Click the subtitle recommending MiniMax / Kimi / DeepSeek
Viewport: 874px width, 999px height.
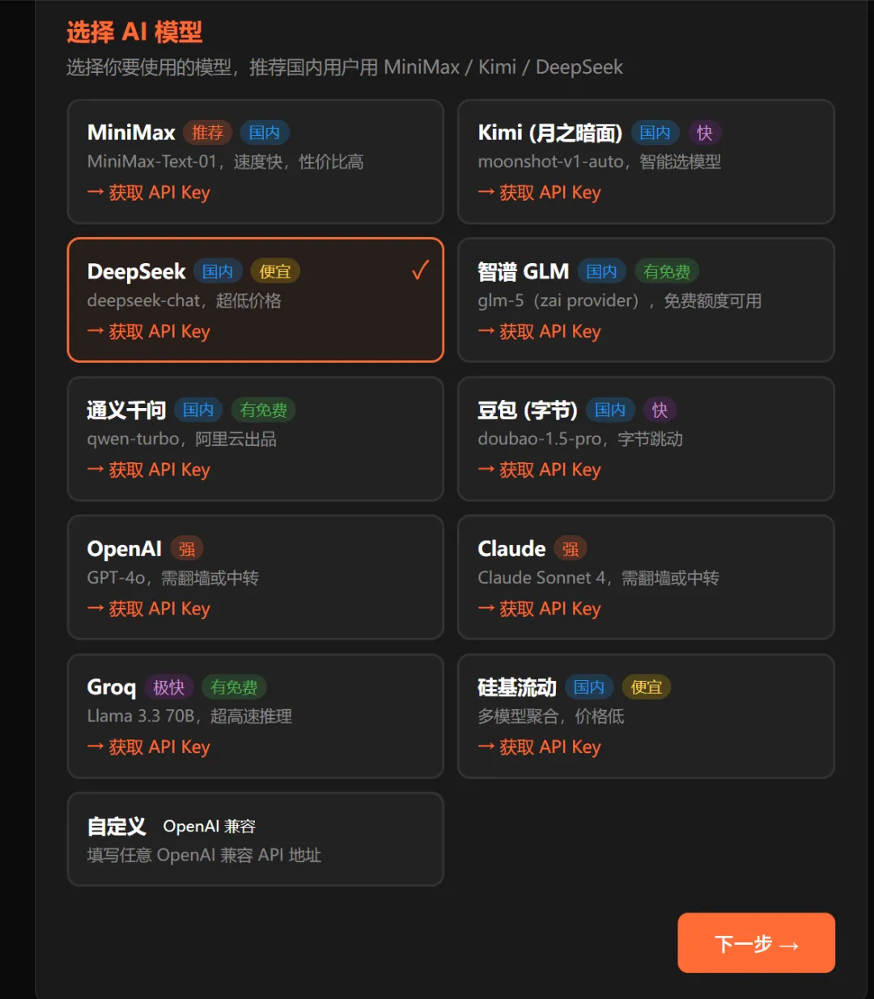[x=345, y=67]
